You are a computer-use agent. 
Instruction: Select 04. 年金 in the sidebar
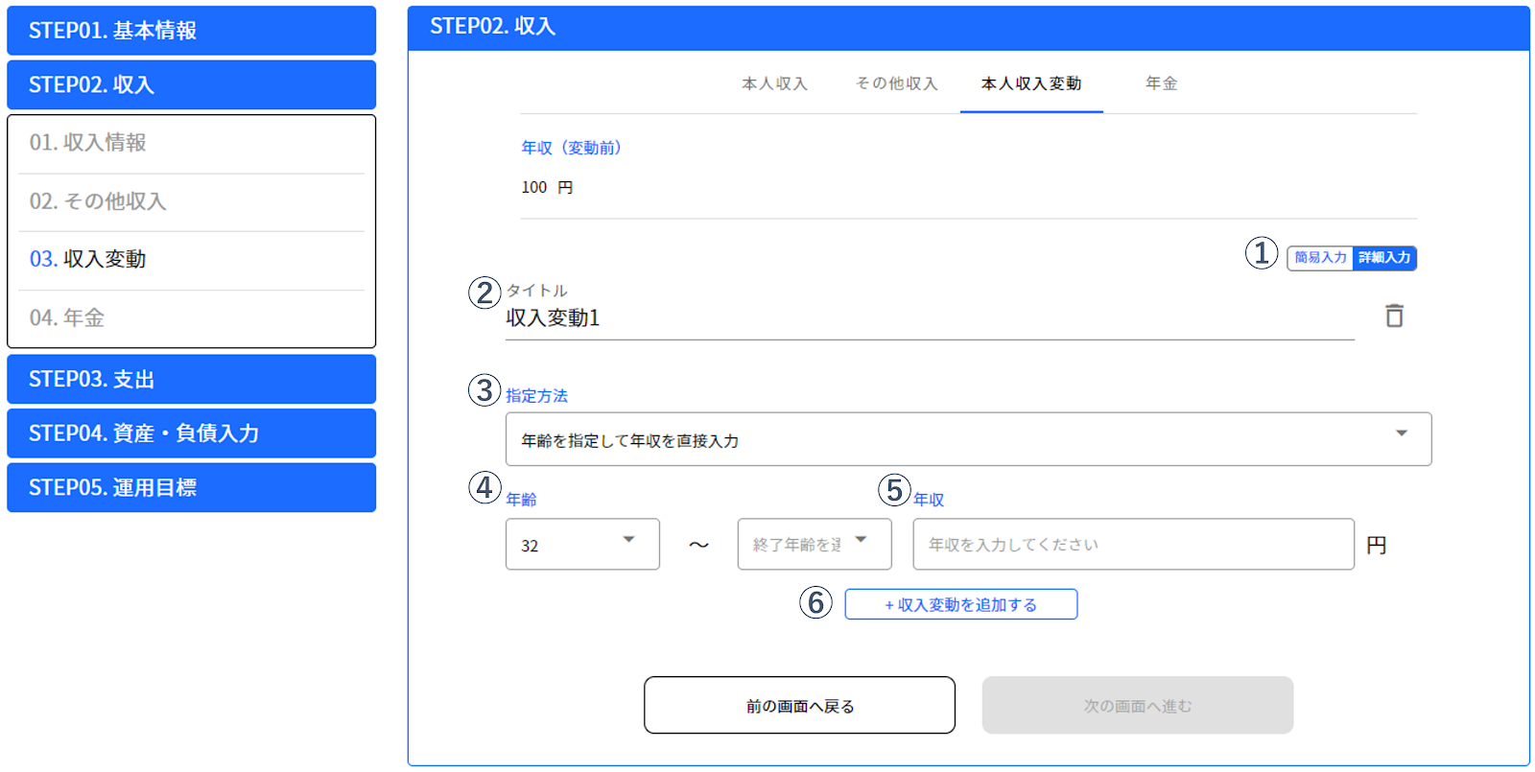pyautogui.click(x=192, y=317)
